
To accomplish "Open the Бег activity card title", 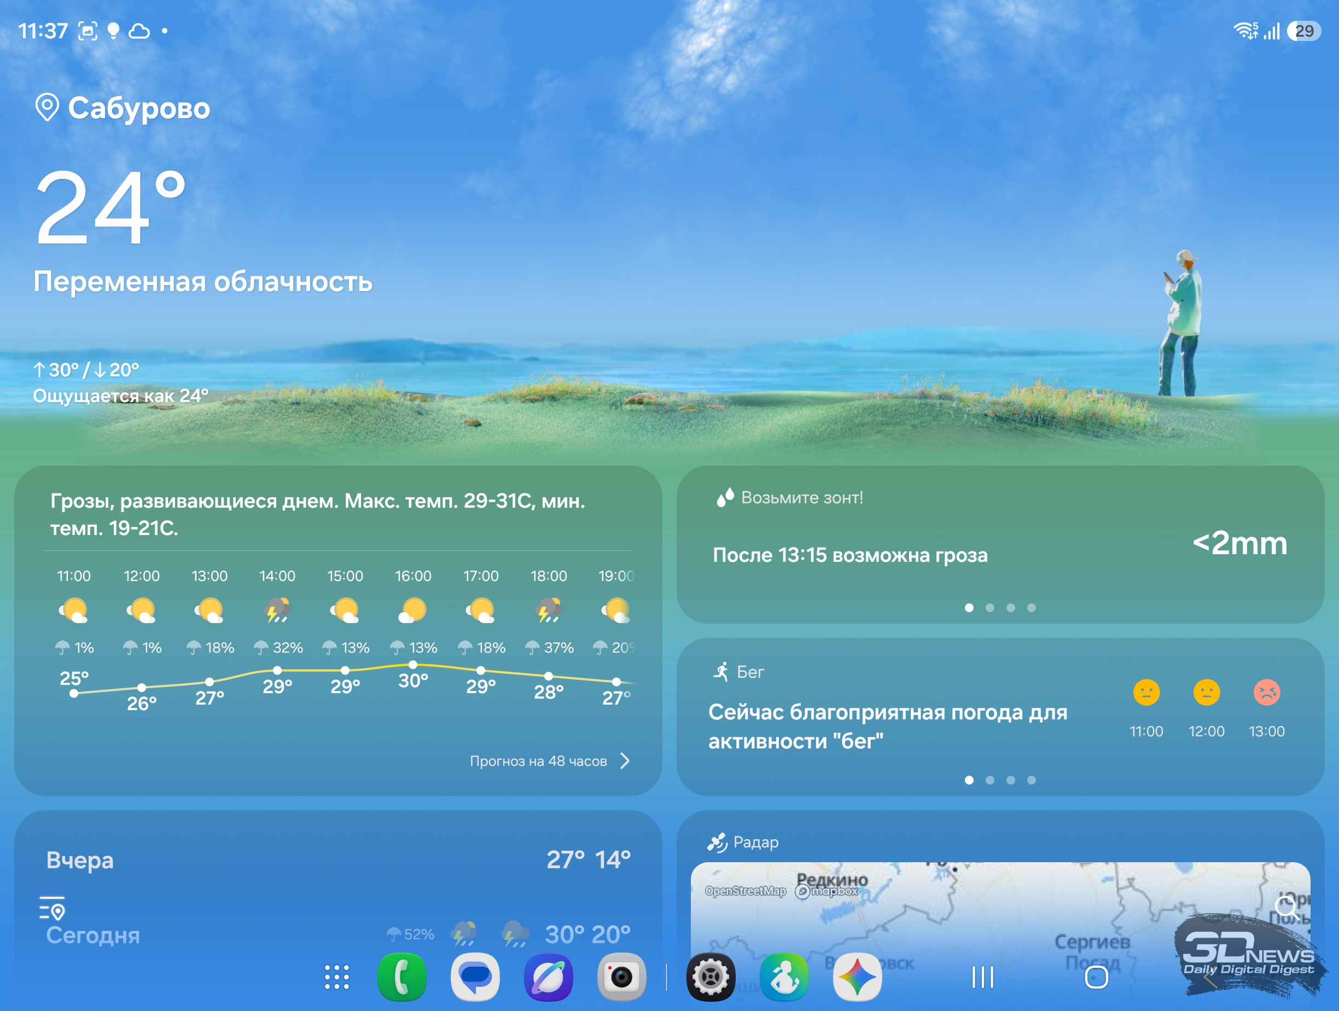I will [750, 672].
